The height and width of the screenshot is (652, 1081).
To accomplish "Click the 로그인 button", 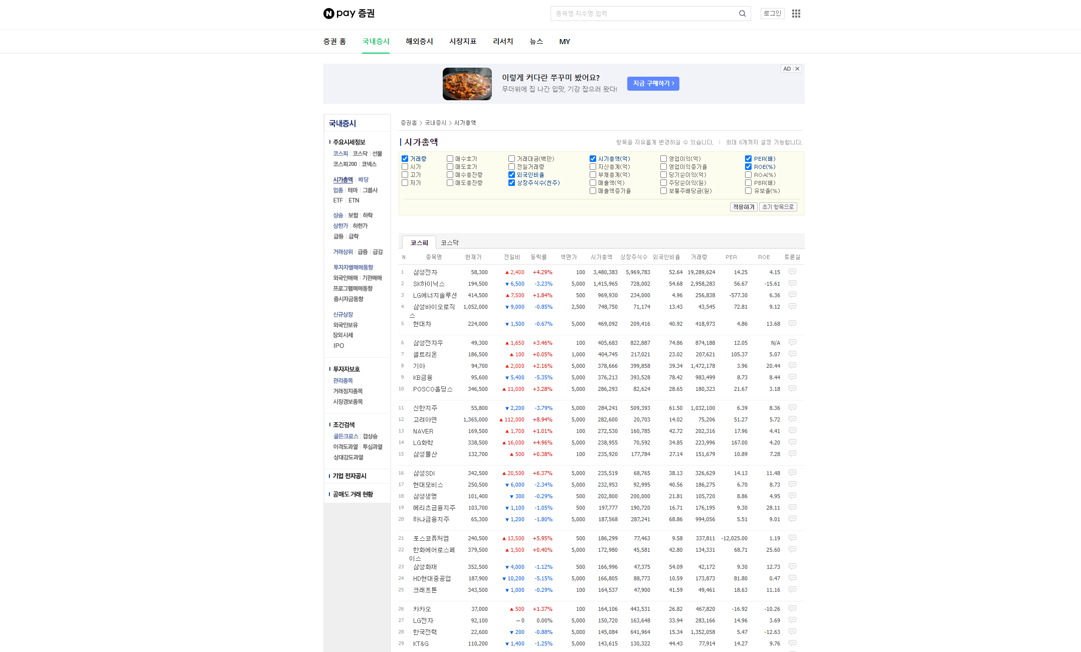I will coord(772,14).
